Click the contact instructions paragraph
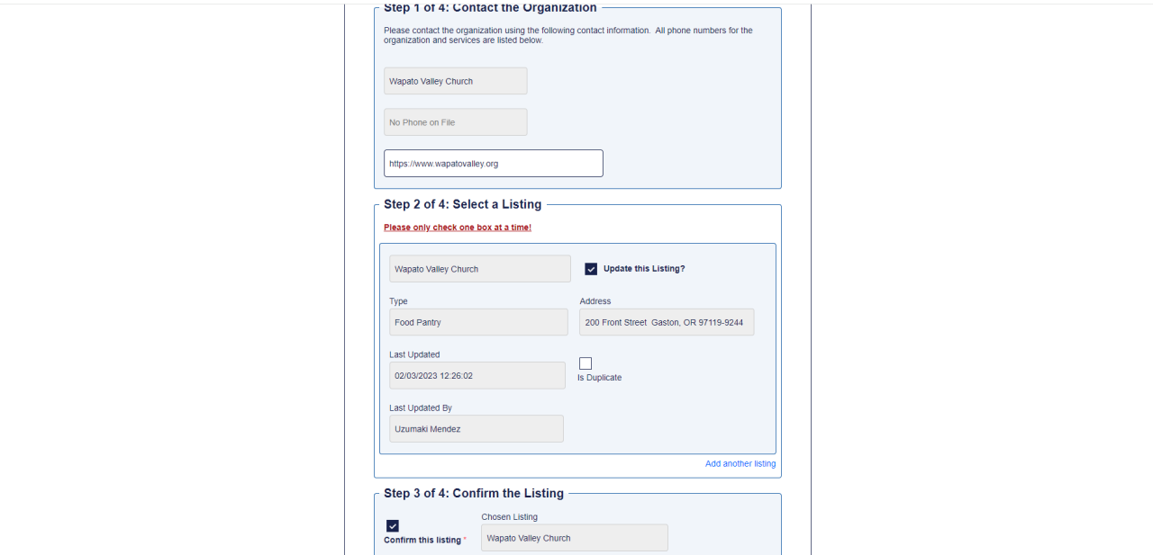The width and height of the screenshot is (1153, 555). (x=568, y=35)
